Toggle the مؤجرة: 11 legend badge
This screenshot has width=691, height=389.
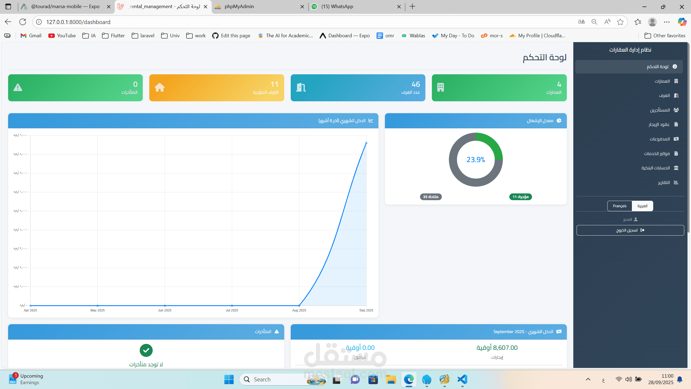(x=520, y=197)
